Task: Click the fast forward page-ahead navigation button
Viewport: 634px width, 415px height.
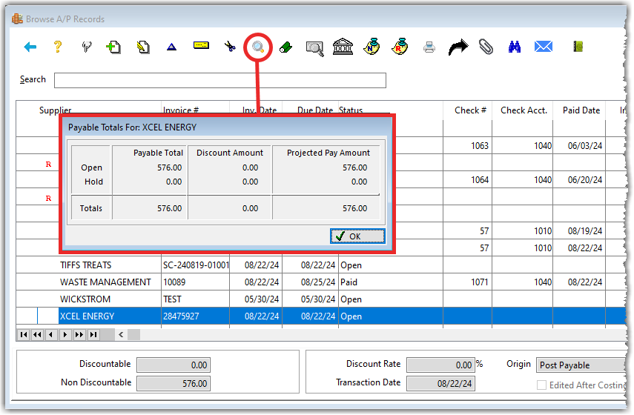Action: pos(79,334)
